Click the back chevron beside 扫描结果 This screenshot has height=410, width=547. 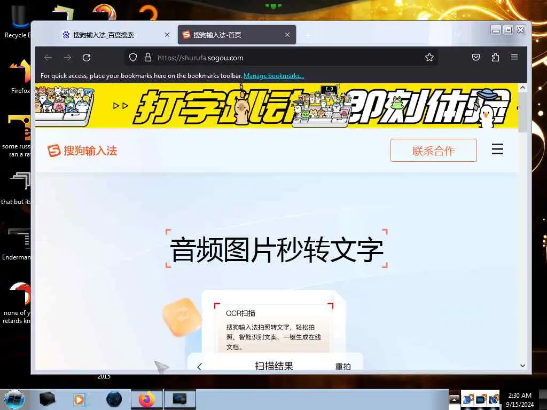coord(199,367)
